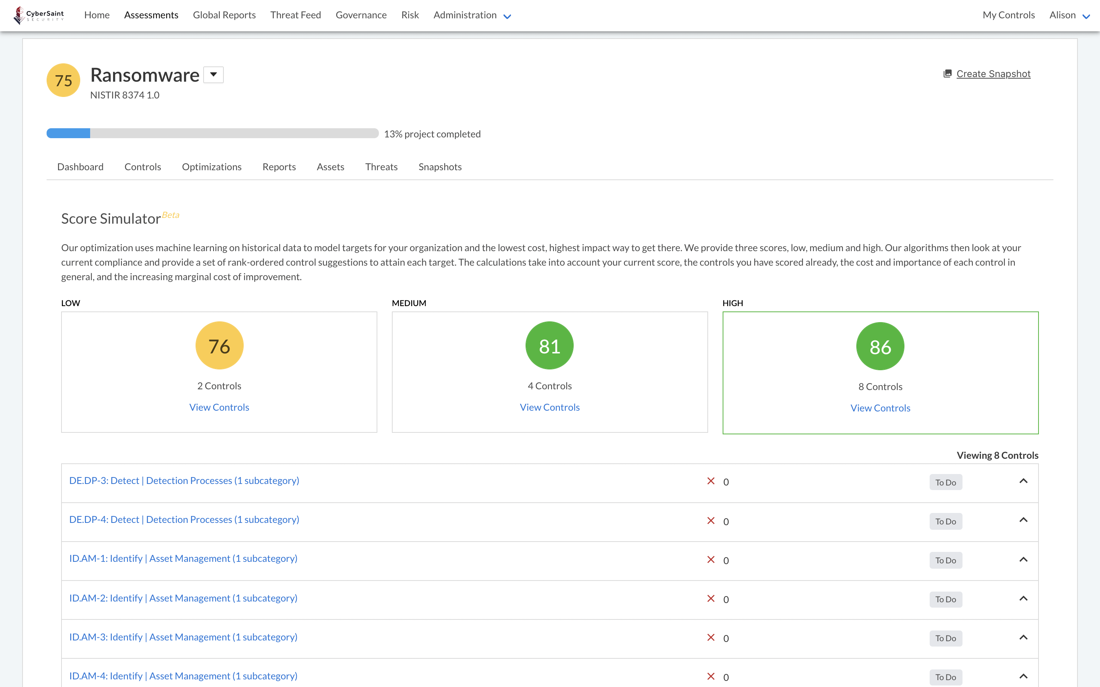Switch to the Controls tab
The image size is (1100, 687).
(143, 167)
